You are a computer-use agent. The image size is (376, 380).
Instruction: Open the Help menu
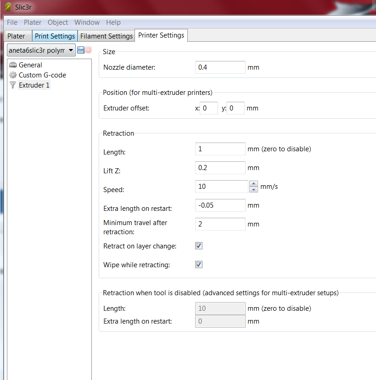click(x=113, y=22)
